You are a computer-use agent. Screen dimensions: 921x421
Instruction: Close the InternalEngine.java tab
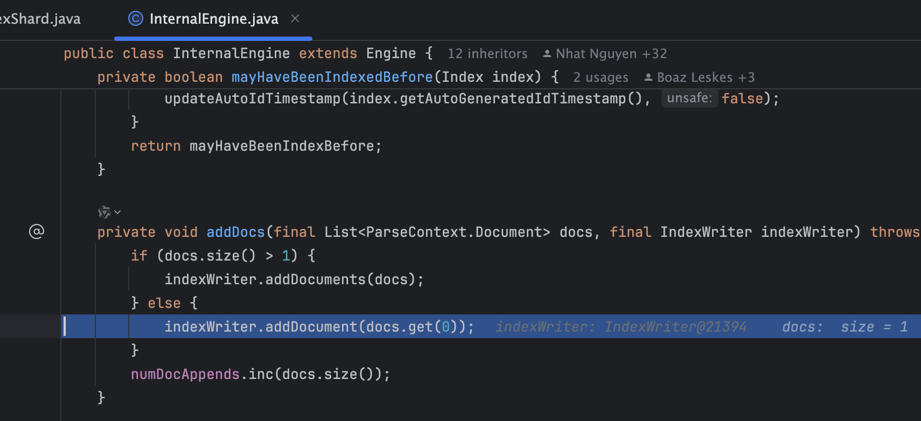point(295,19)
